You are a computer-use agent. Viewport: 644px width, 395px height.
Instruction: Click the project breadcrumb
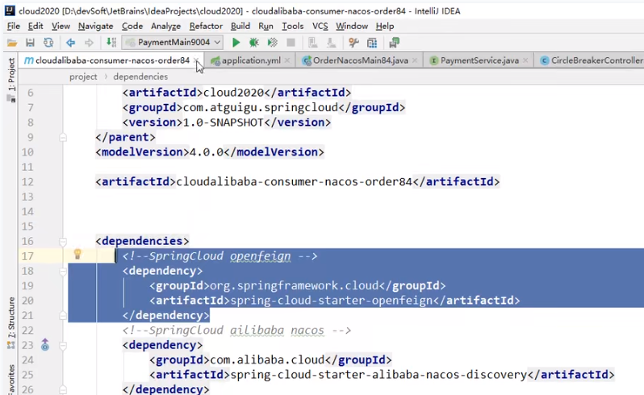click(x=83, y=77)
